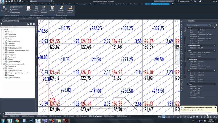Click the help icon in toolspace header
This screenshot has height=123, width=218.
(34, 24)
